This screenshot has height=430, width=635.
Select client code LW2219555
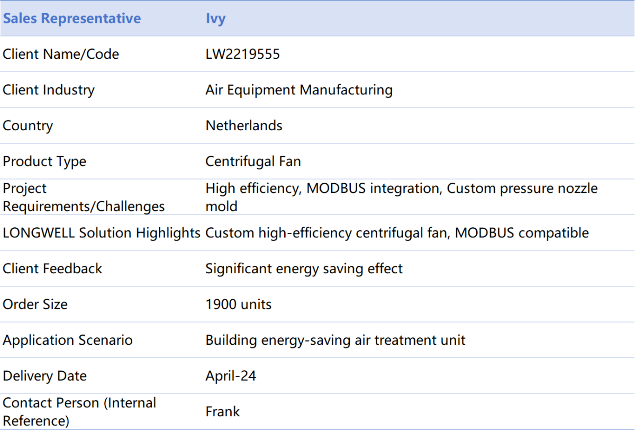pyautogui.click(x=242, y=54)
